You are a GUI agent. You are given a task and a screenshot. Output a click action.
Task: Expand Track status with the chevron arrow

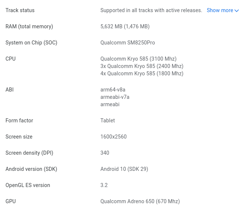click(x=237, y=11)
